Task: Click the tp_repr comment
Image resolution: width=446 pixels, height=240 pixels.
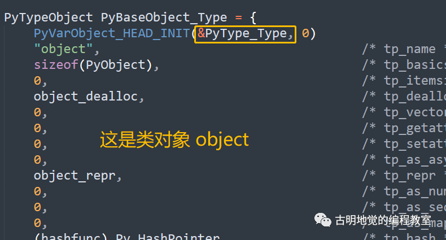Action: (404, 176)
